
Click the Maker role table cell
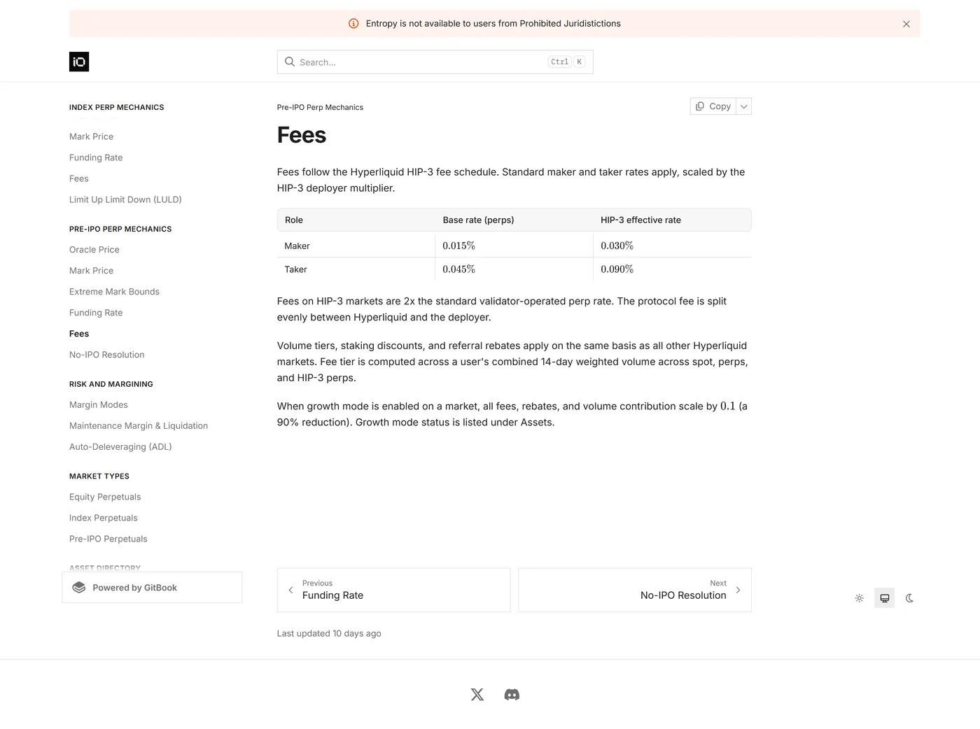pos(356,246)
